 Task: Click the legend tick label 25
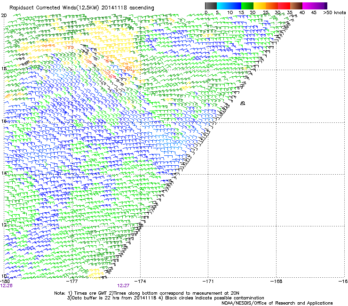pyautogui.click(x=266, y=13)
